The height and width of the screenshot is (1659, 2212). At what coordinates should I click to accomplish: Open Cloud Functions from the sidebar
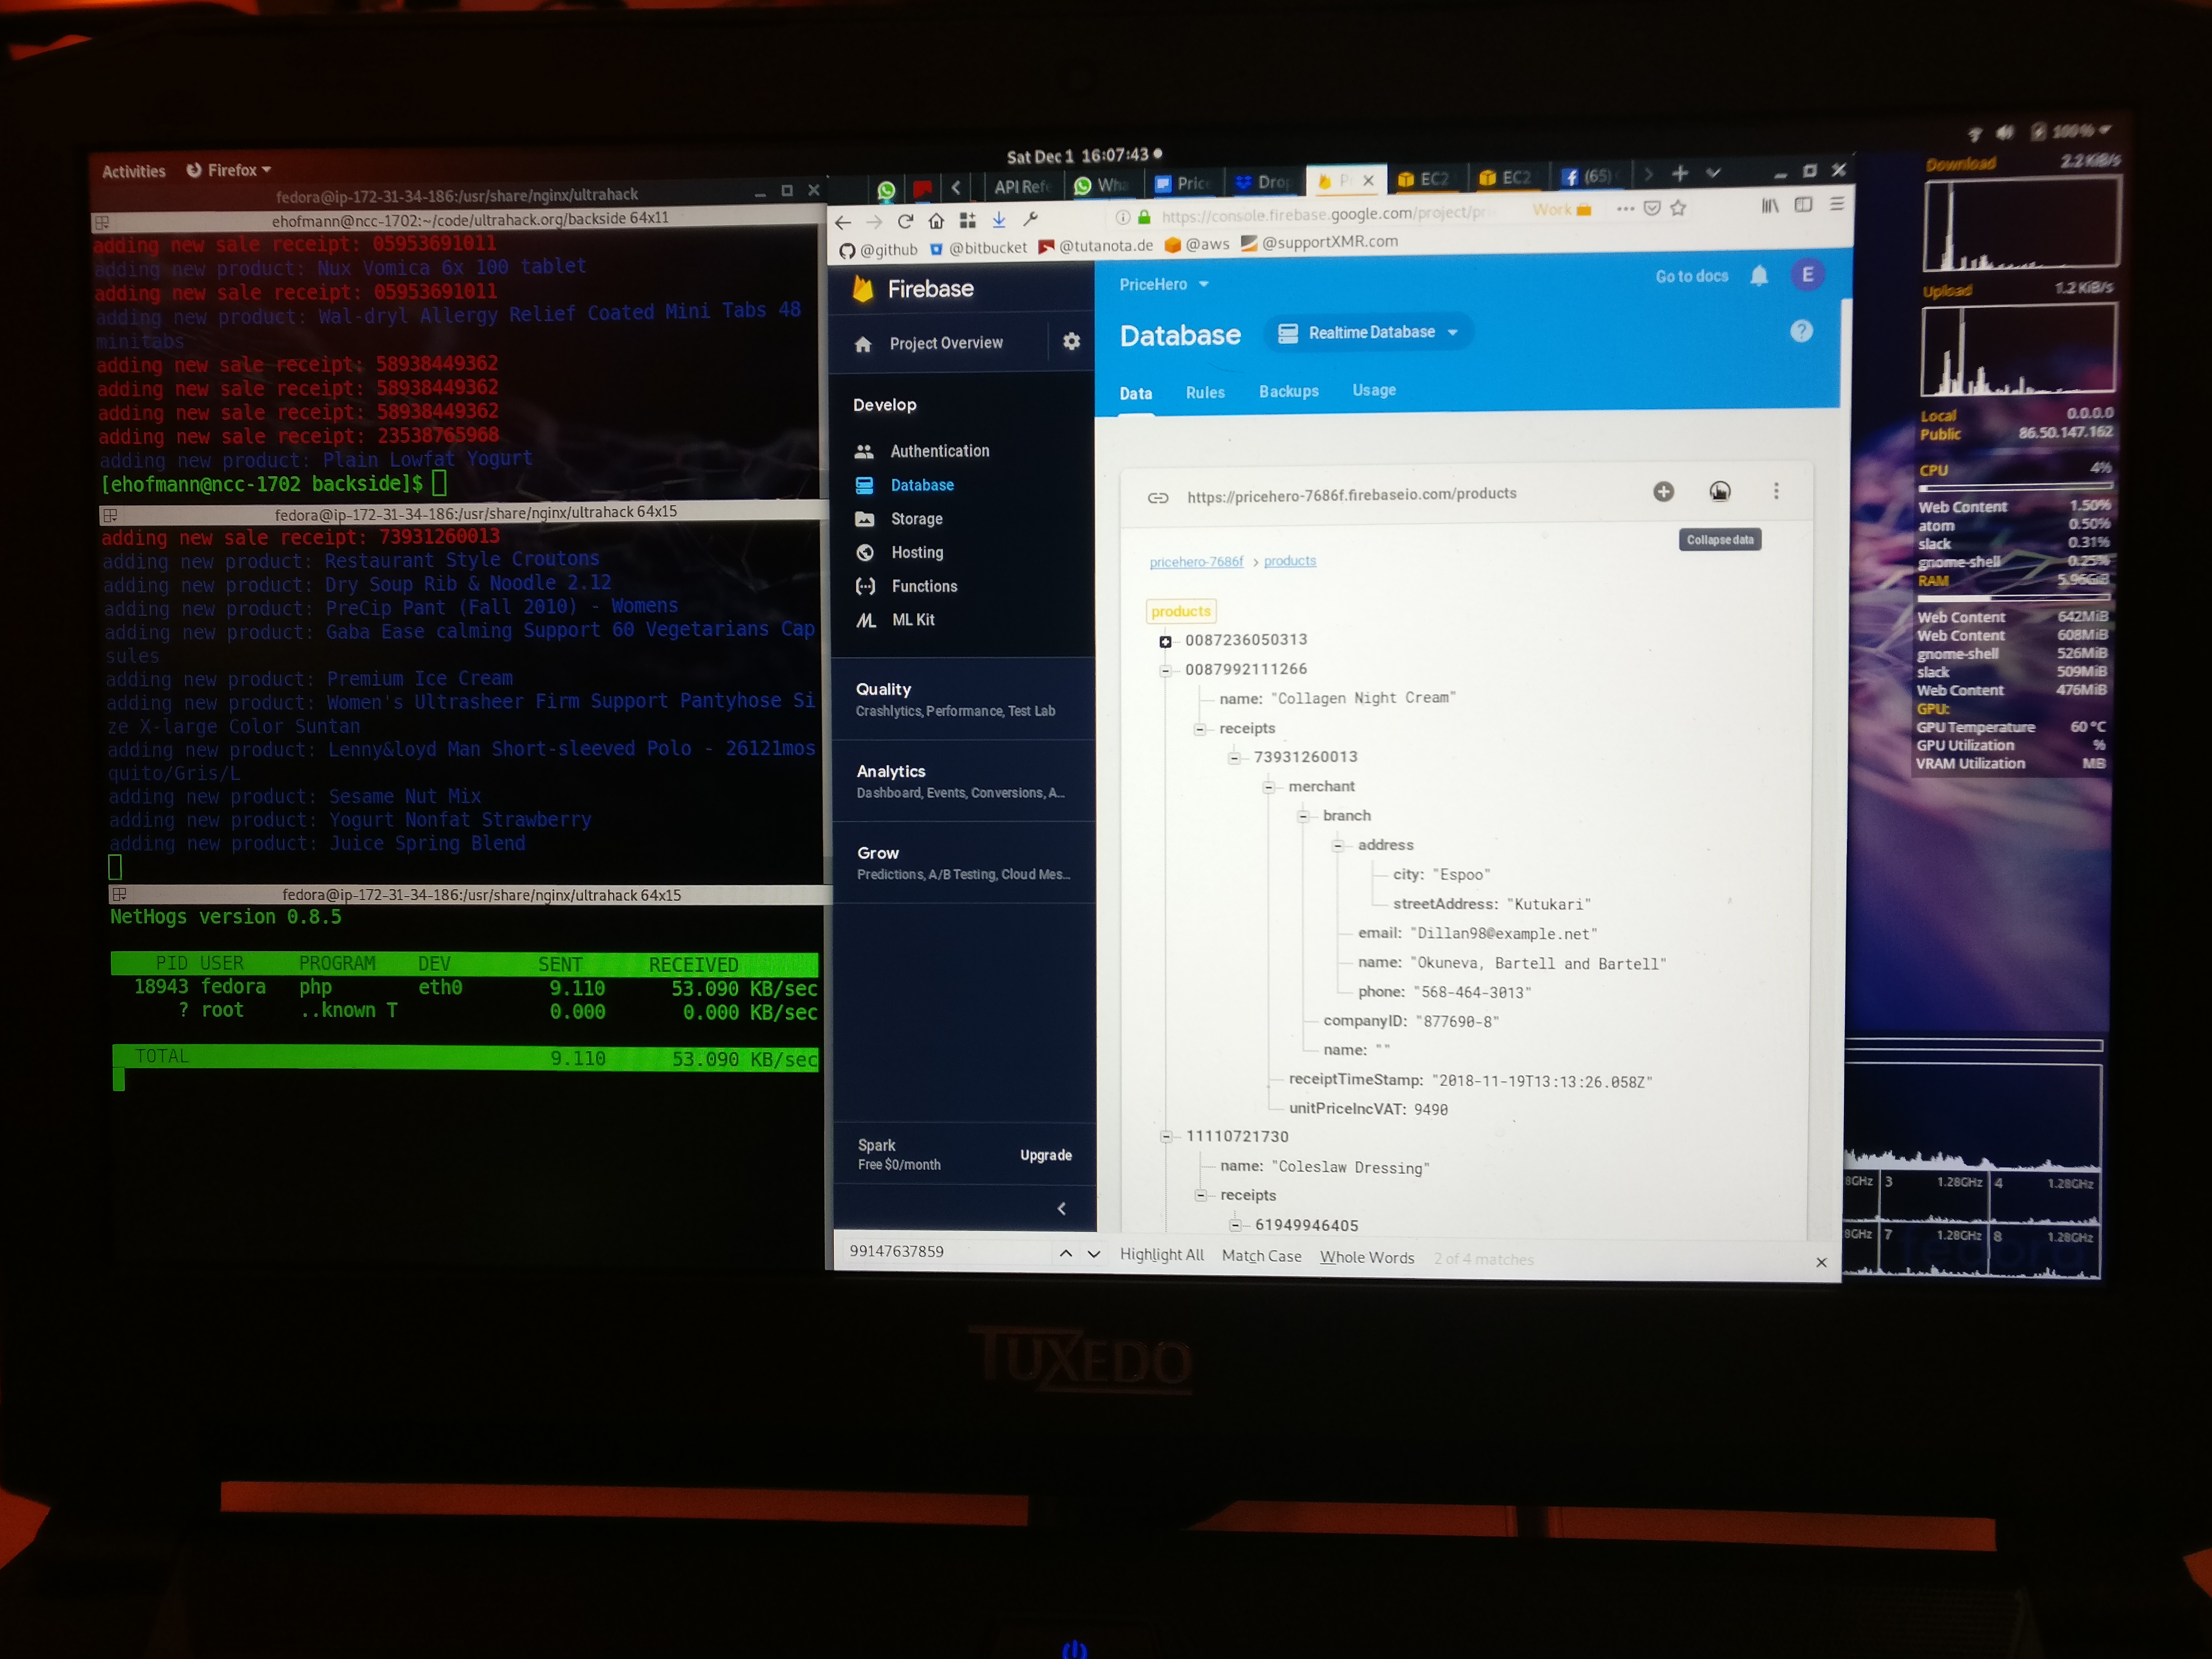(x=923, y=586)
